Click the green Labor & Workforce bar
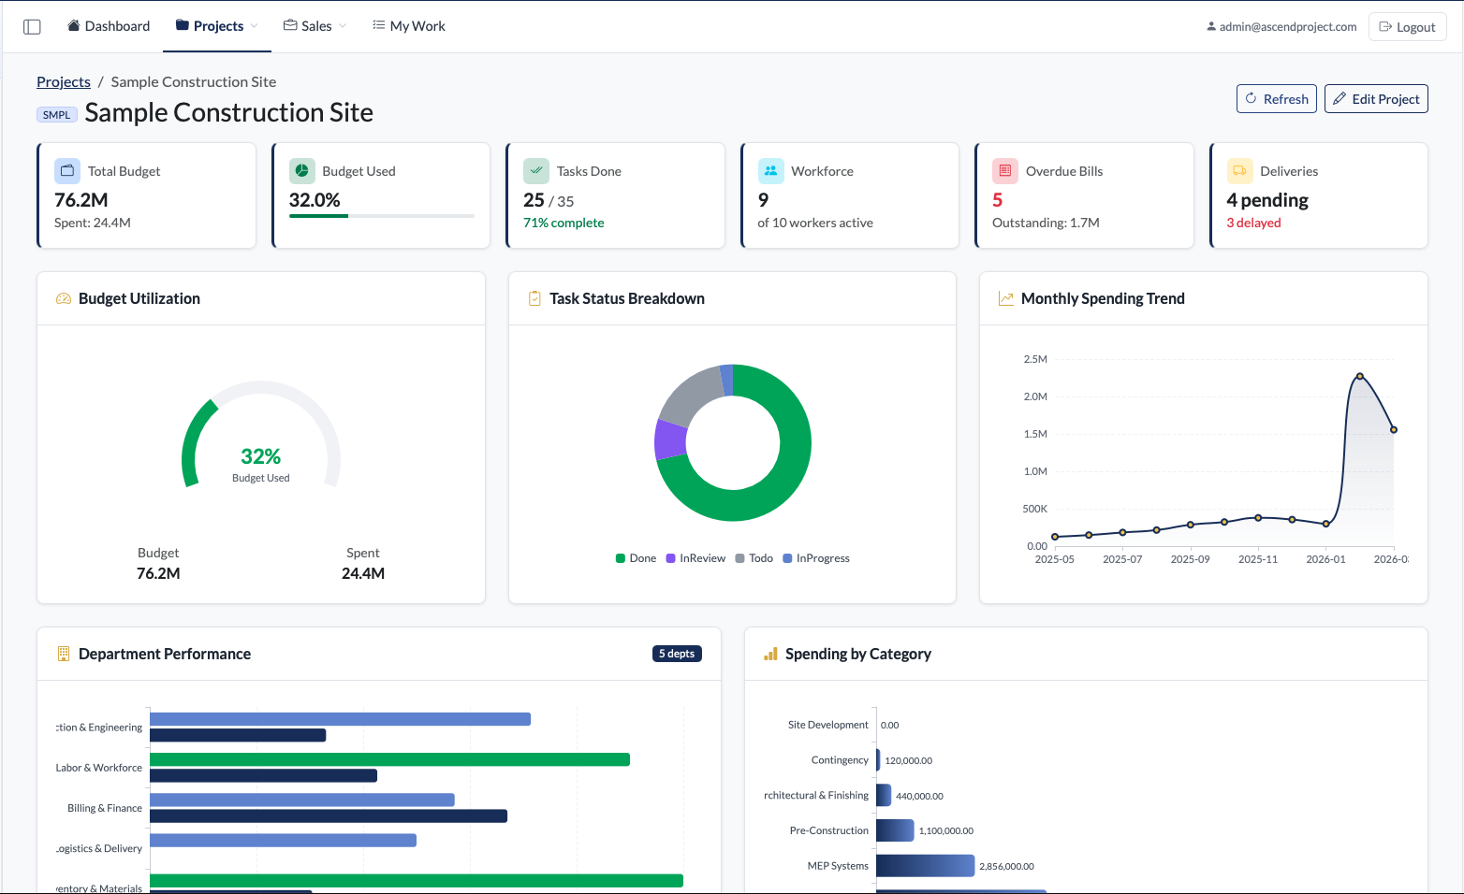This screenshot has height=894, width=1464. pos(389,759)
